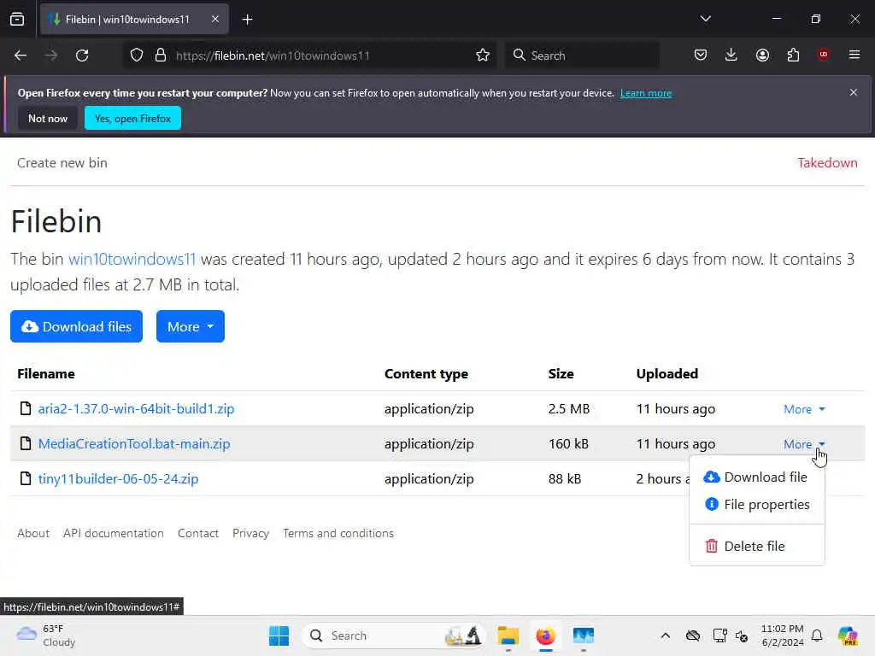
Task: Click the Not now button
Action: click(48, 118)
